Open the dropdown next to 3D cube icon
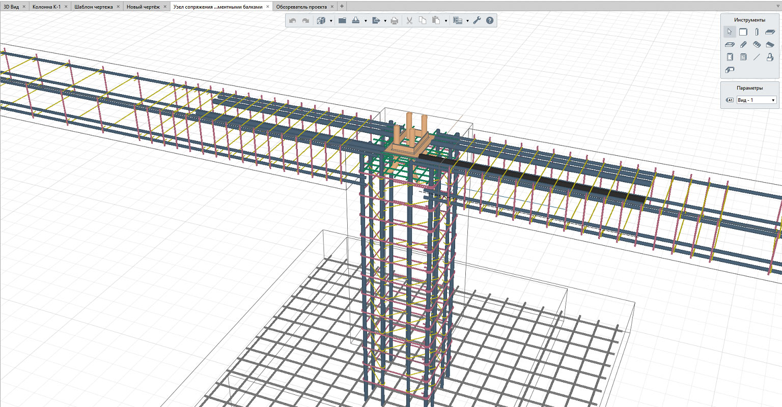 click(x=331, y=21)
